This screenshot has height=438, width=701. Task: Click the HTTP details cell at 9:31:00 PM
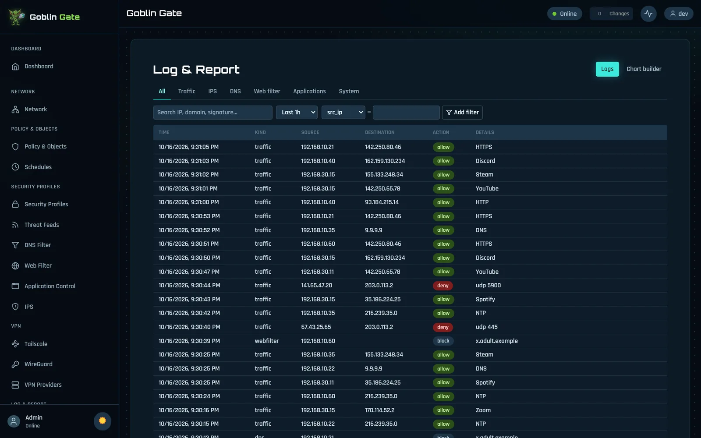(x=482, y=202)
